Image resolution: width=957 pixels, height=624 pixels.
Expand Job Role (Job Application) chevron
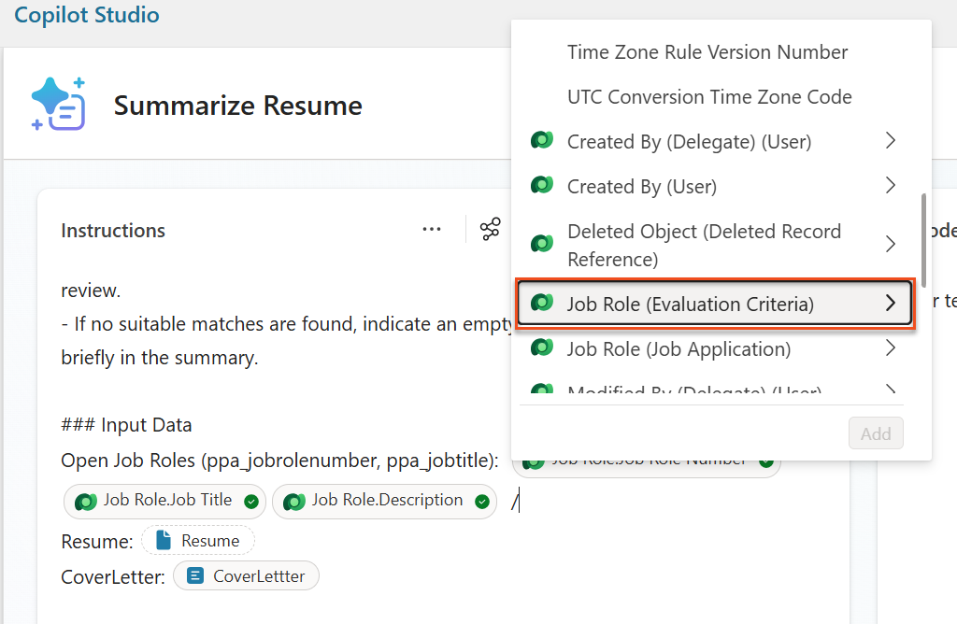click(x=889, y=348)
